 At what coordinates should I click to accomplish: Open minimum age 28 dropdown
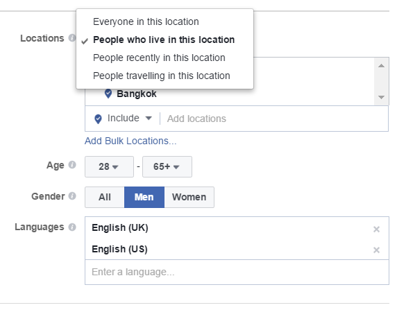[109, 166]
